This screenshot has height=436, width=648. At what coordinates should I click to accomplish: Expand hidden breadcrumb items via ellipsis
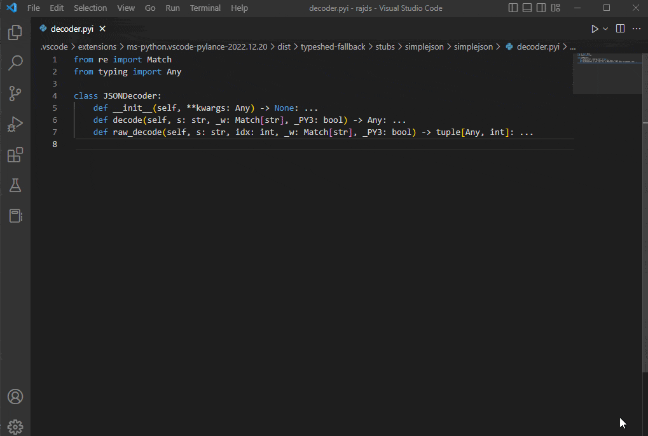(572, 46)
